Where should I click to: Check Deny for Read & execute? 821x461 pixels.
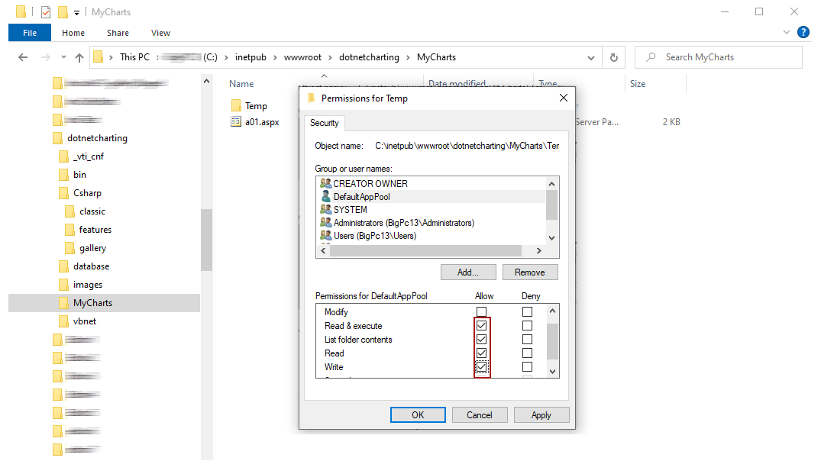tap(527, 326)
